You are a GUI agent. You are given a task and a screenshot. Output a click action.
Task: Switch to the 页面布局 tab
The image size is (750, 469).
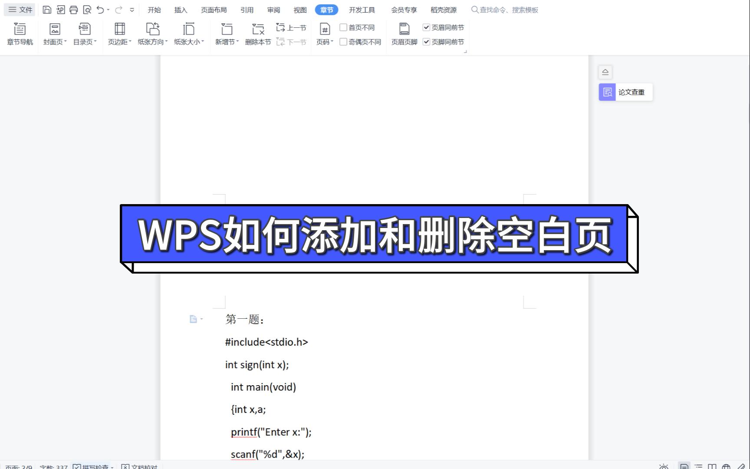(214, 10)
